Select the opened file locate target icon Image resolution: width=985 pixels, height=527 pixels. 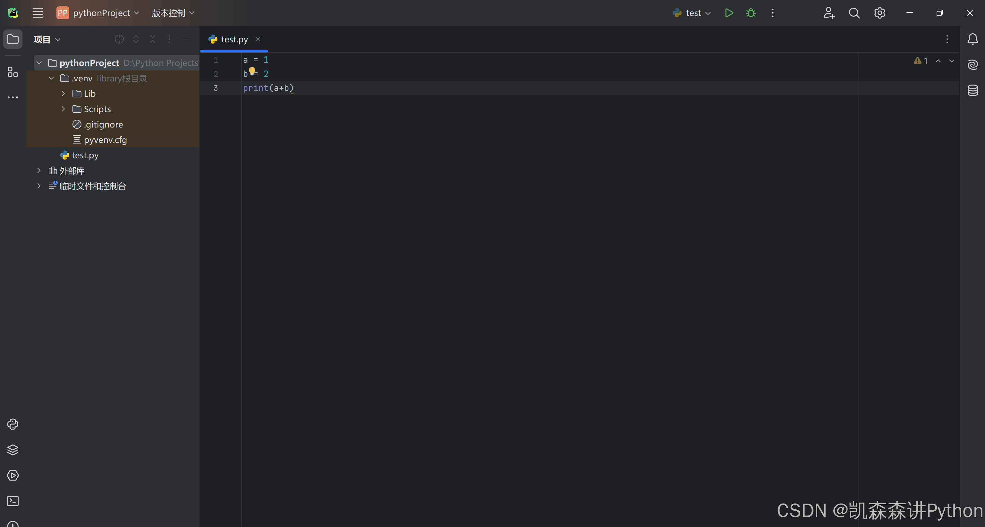(x=119, y=39)
